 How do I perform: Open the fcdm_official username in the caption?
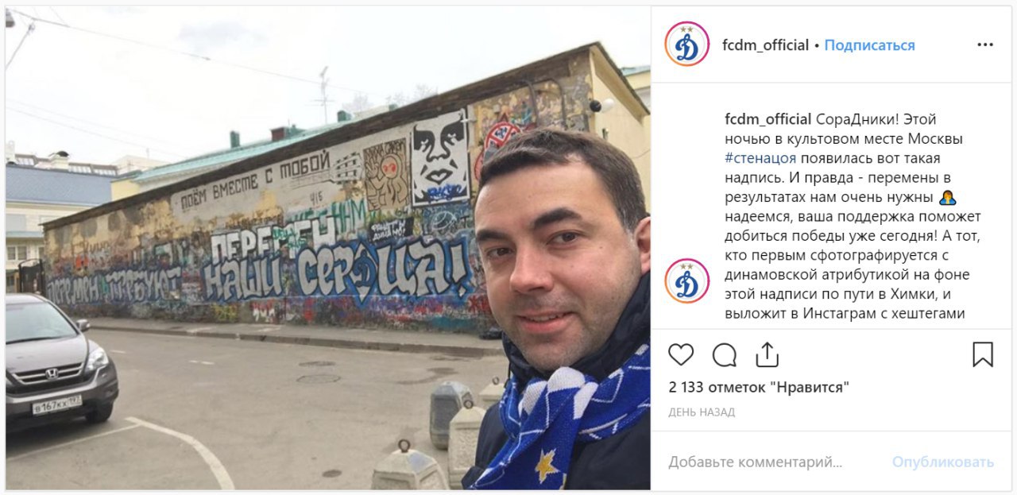pyautogui.click(x=768, y=119)
